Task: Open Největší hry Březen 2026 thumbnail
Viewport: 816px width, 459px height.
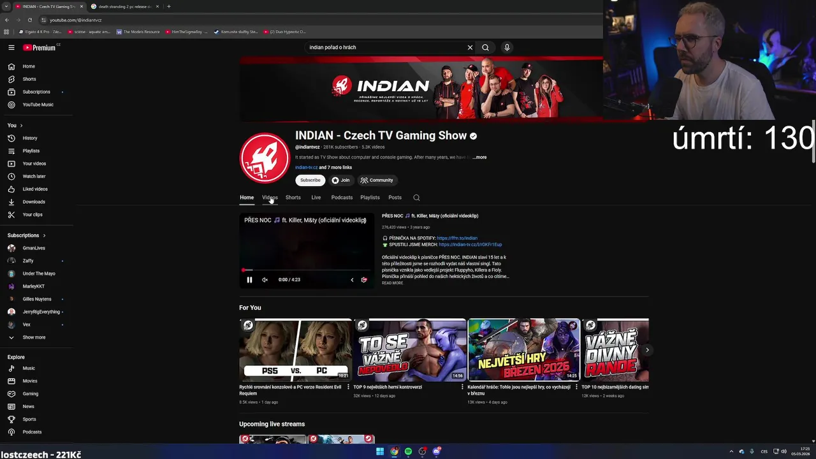Action: (524, 350)
